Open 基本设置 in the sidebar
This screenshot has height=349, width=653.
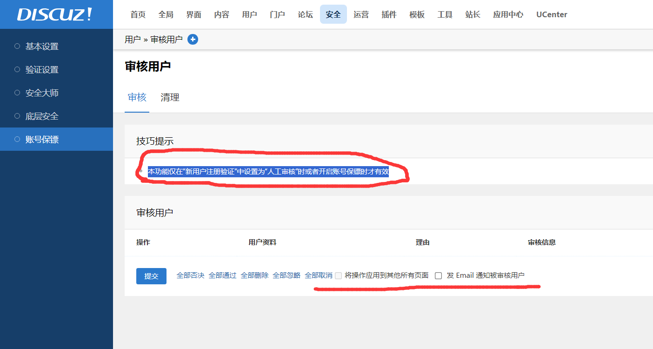point(42,47)
